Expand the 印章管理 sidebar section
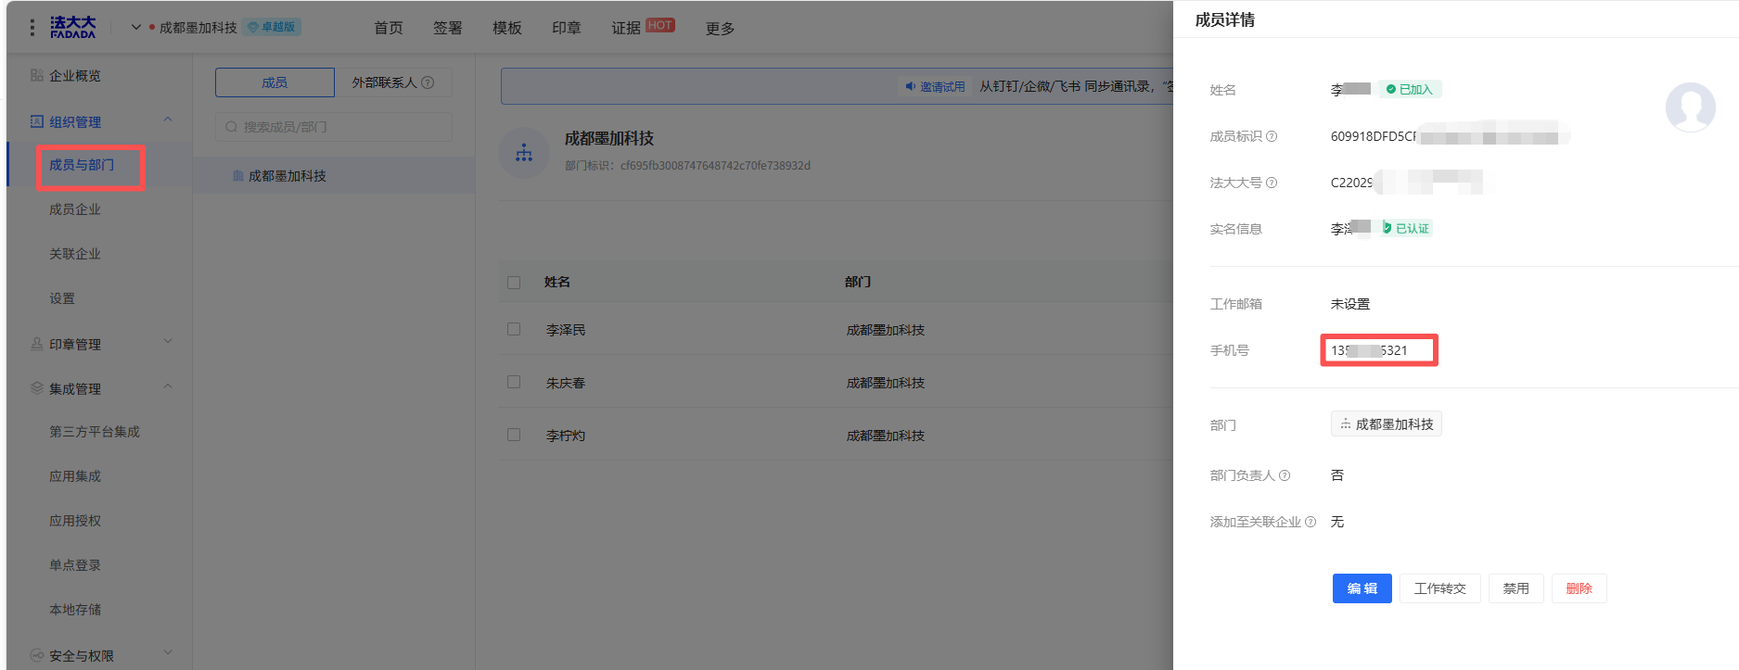The width and height of the screenshot is (1739, 670). [x=168, y=343]
